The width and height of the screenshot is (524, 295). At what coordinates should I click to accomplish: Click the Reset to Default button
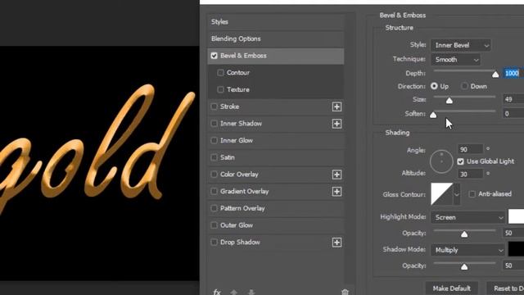[505, 288]
